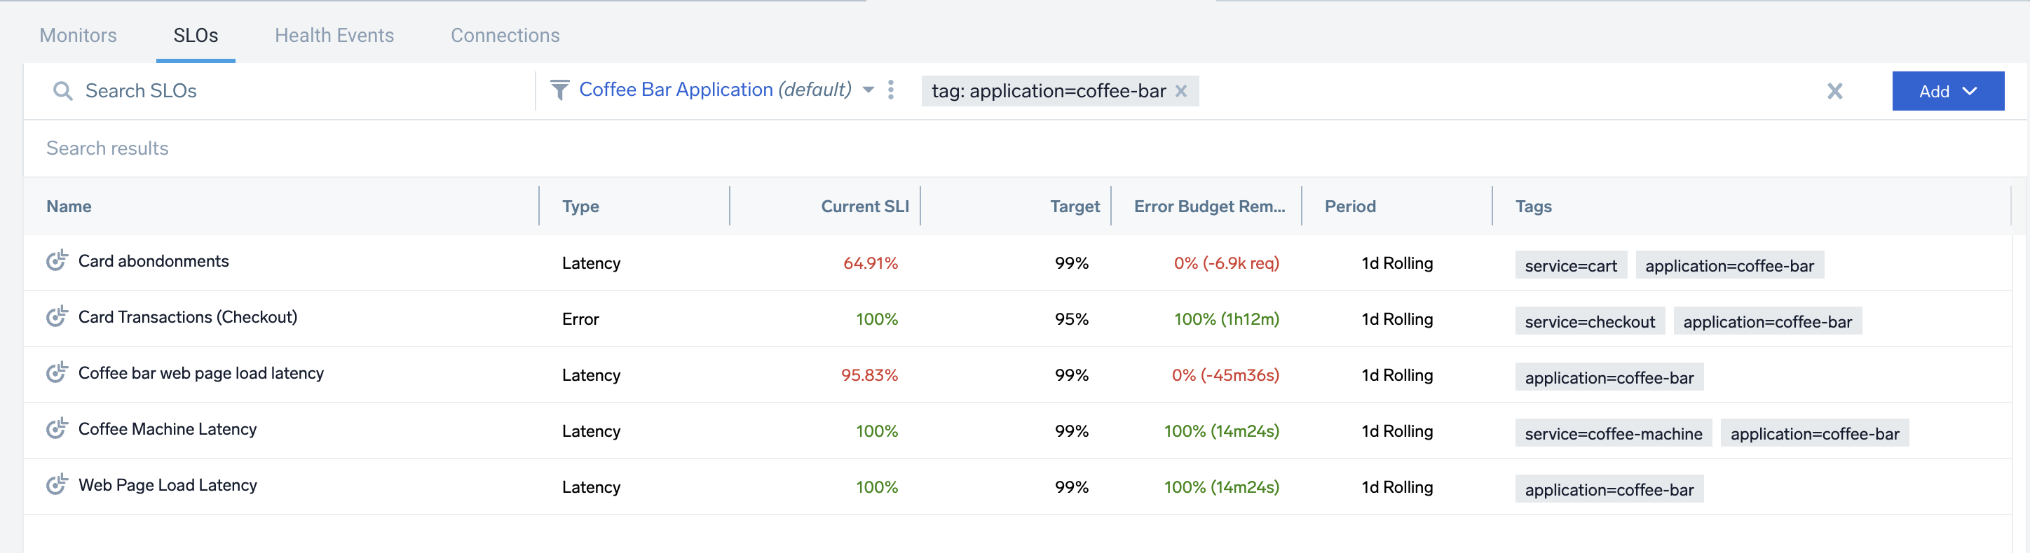2030x553 pixels.
Task: Sort by the Current SLI column header
Action: (x=864, y=206)
